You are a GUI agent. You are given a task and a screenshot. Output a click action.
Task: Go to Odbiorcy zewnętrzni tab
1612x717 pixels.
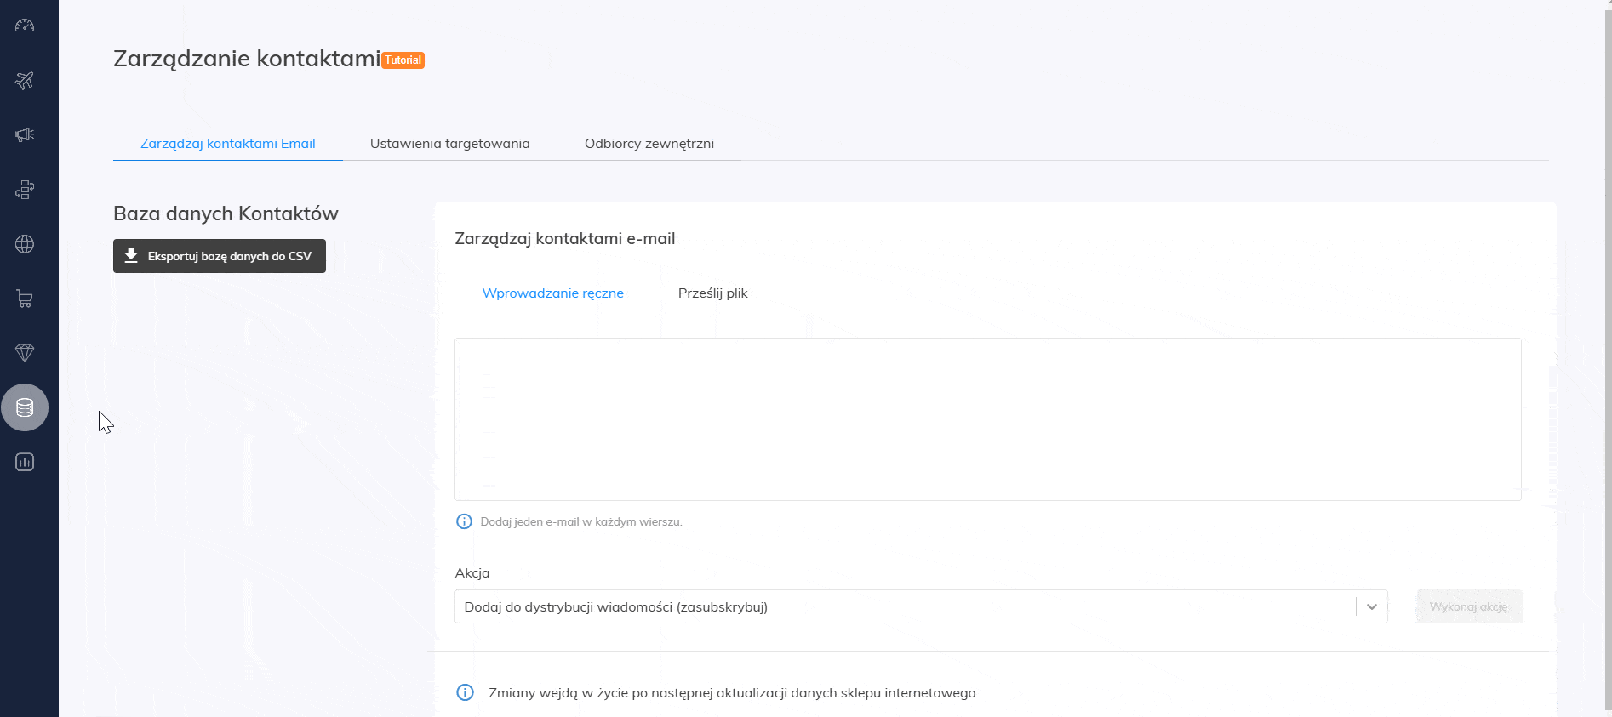tap(649, 143)
